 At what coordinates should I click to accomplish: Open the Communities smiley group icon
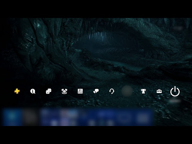click(x=64, y=91)
